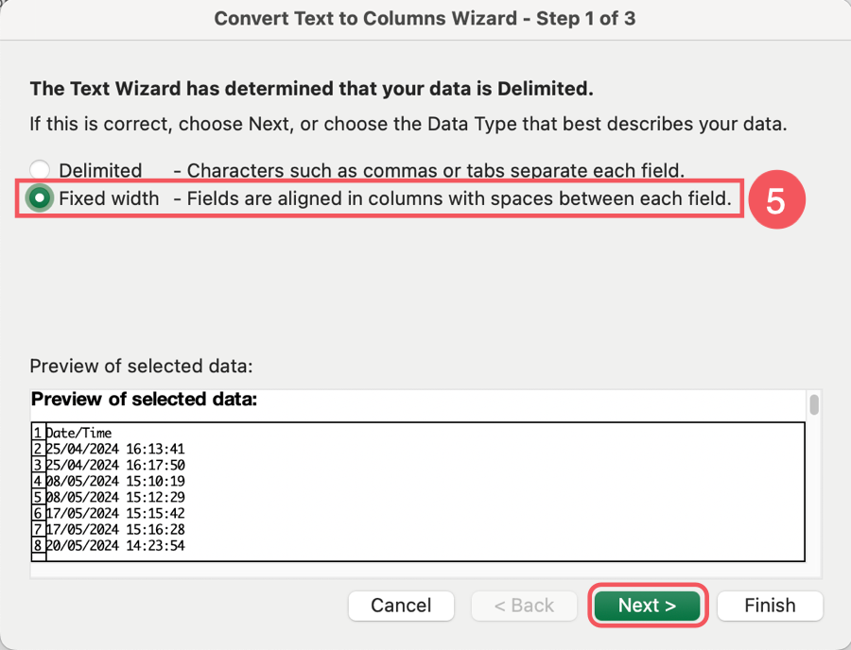
Task: Select the Delimited radio button
Action: point(40,171)
